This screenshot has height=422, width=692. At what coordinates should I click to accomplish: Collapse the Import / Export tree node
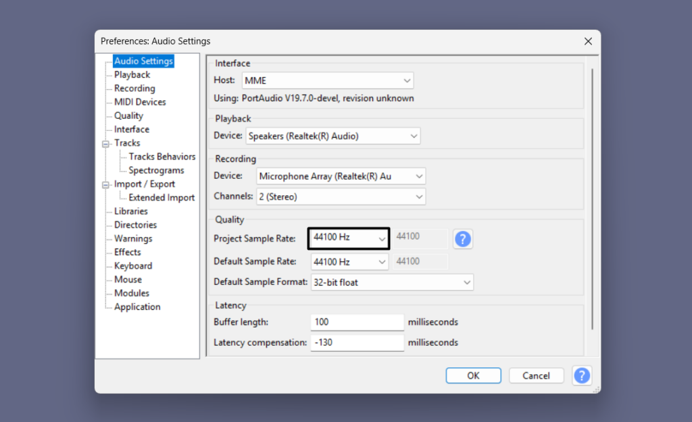coord(105,184)
